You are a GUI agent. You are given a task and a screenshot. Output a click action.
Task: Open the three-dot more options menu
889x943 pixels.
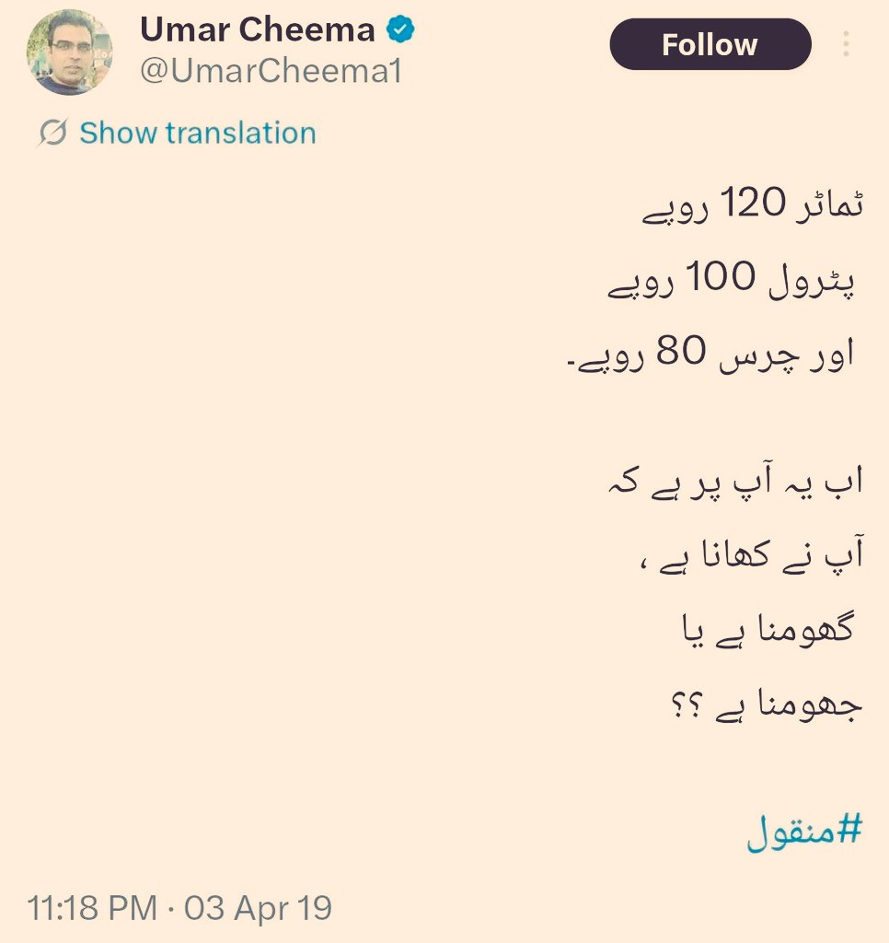coord(846,44)
